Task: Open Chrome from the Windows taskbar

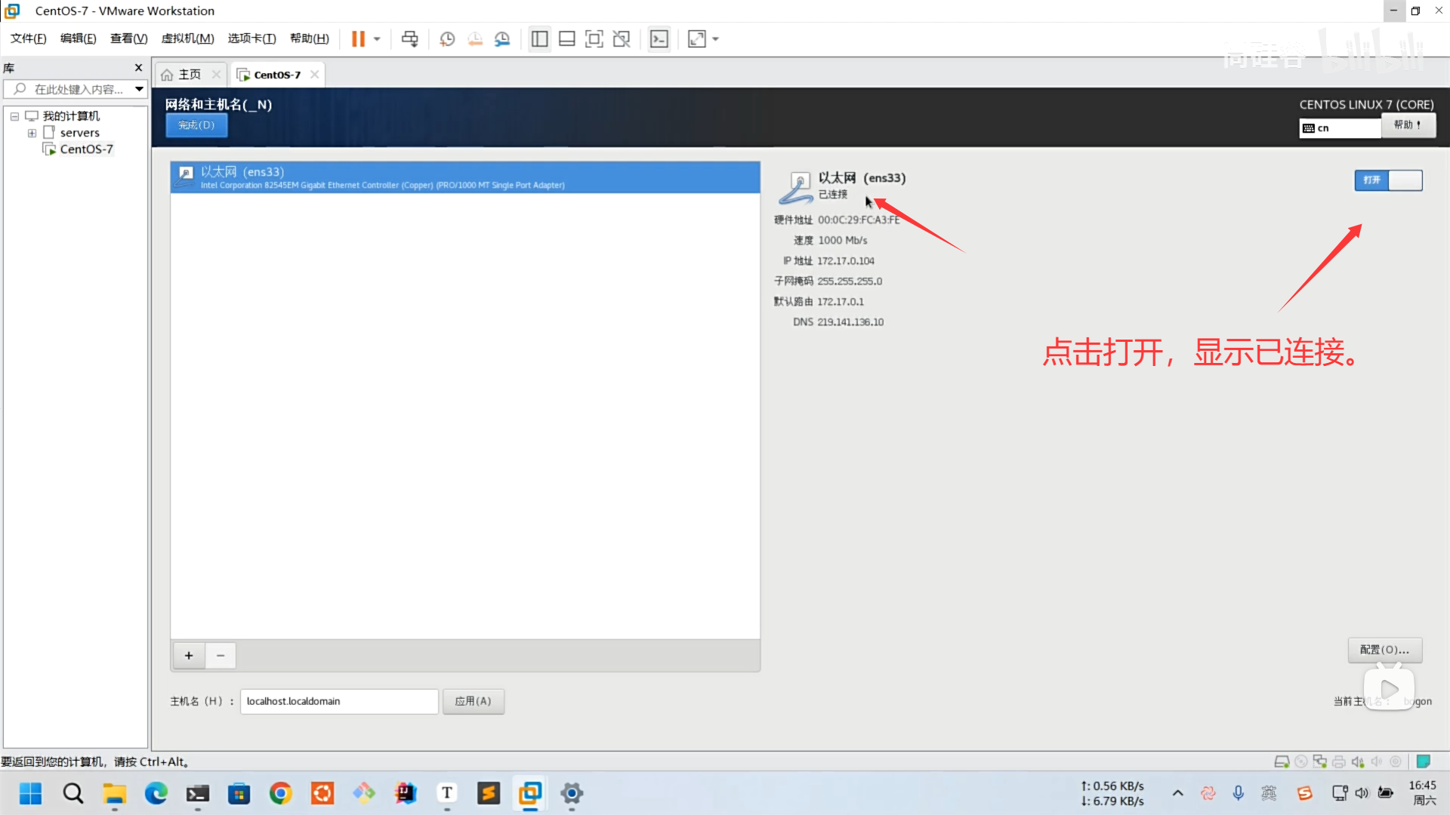Action: (x=281, y=793)
